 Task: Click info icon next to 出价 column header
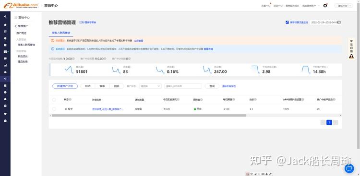click(255, 99)
